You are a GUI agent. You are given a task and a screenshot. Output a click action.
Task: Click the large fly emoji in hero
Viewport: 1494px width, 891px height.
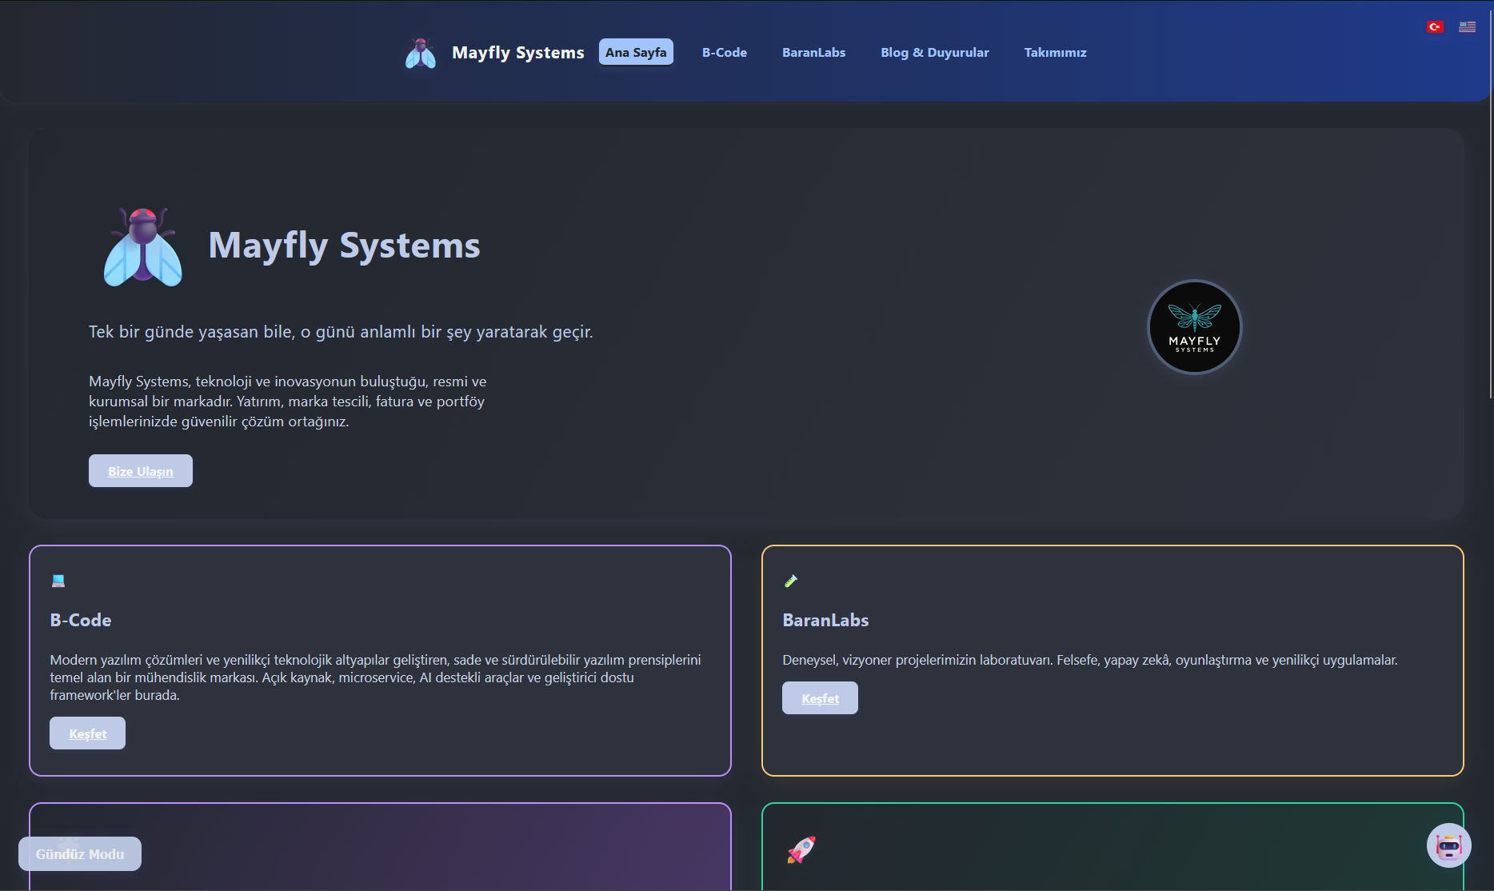pyautogui.click(x=143, y=246)
